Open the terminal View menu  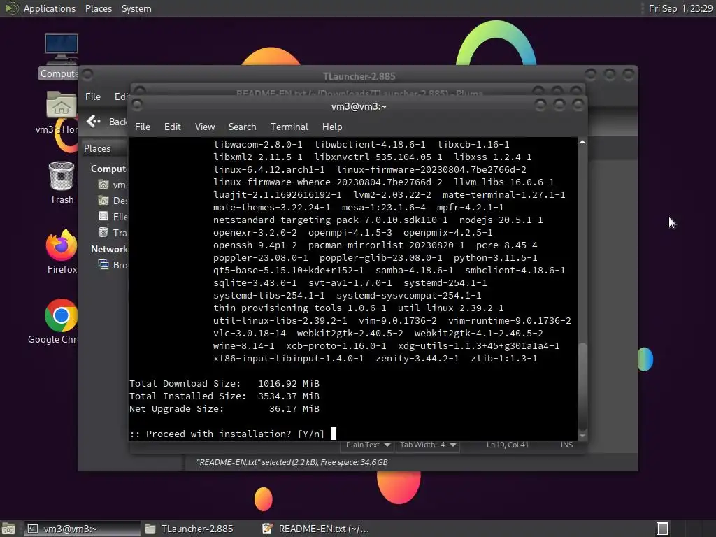click(205, 127)
